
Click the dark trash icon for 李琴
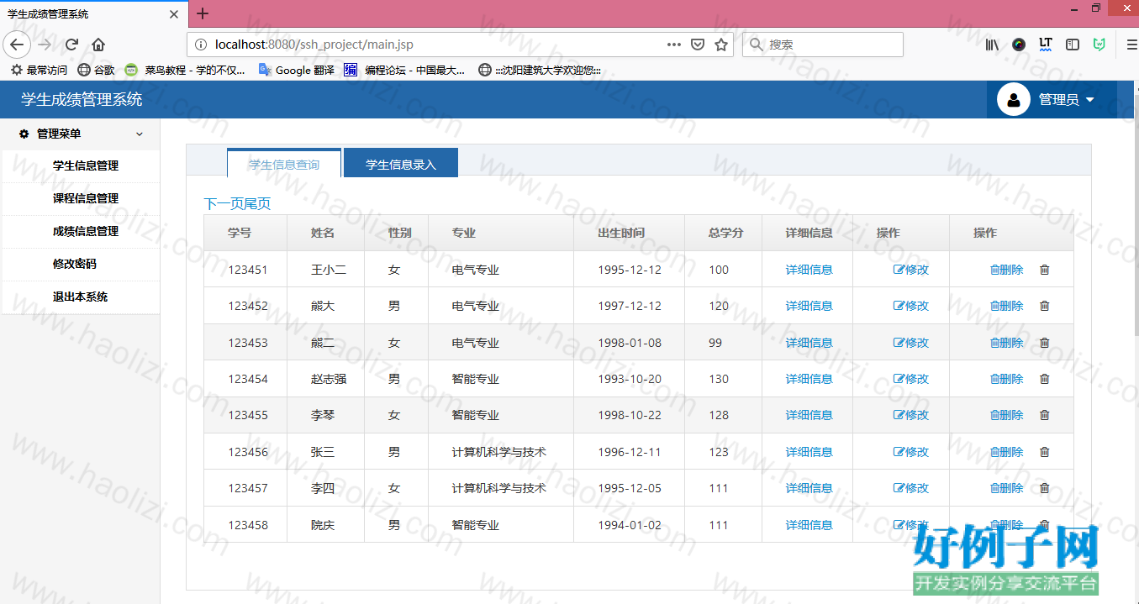(x=1045, y=415)
